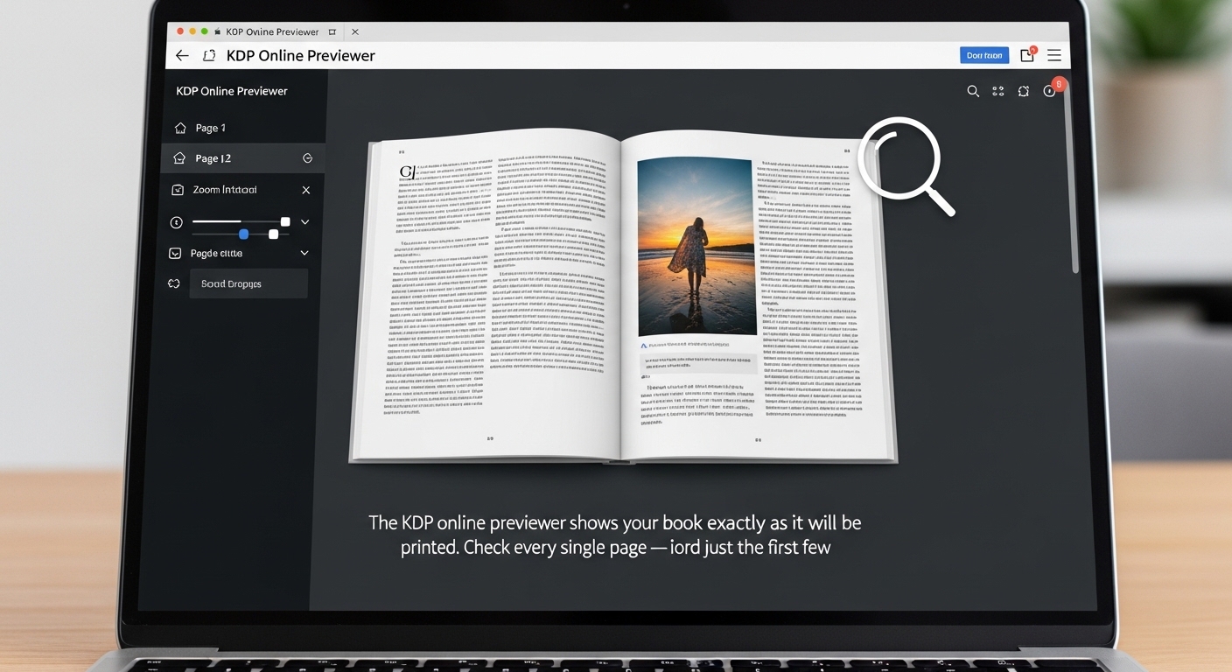The image size is (1232, 672).
Task: Click the Zoom Internal panel icon
Action: point(178,189)
